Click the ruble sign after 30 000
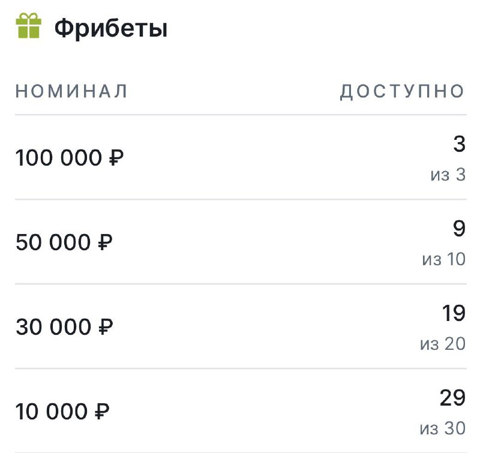The image size is (480, 453). (105, 328)
